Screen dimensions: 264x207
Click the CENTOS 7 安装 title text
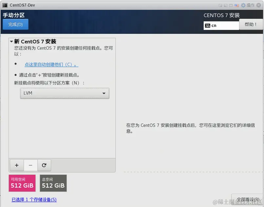click(222, 15)
